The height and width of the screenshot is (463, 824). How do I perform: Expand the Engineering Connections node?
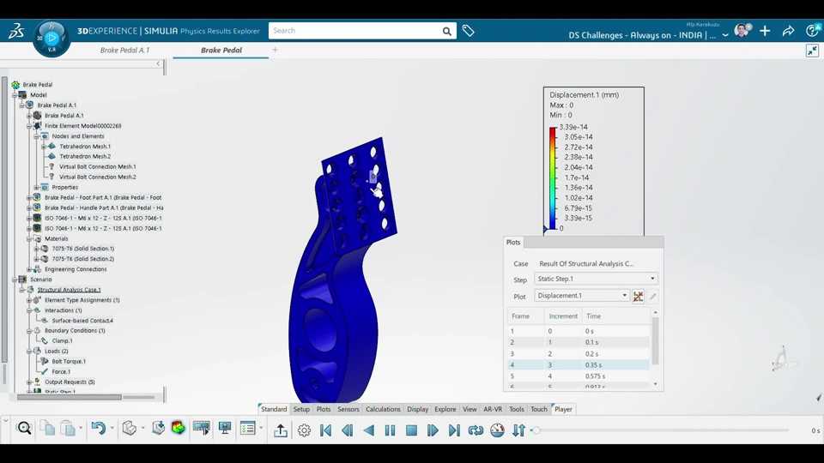pos(29,269)
